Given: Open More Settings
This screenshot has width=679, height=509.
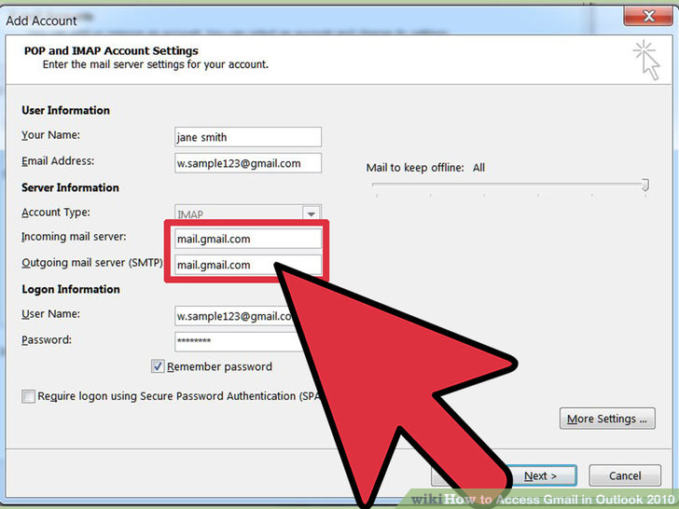Looking at the screenshot, I should (607, 419).
